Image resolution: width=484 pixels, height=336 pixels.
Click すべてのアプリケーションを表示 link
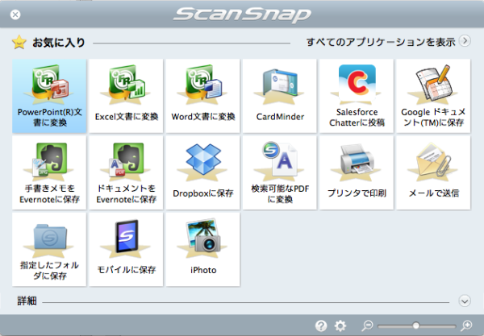click(x=381, y=42)
